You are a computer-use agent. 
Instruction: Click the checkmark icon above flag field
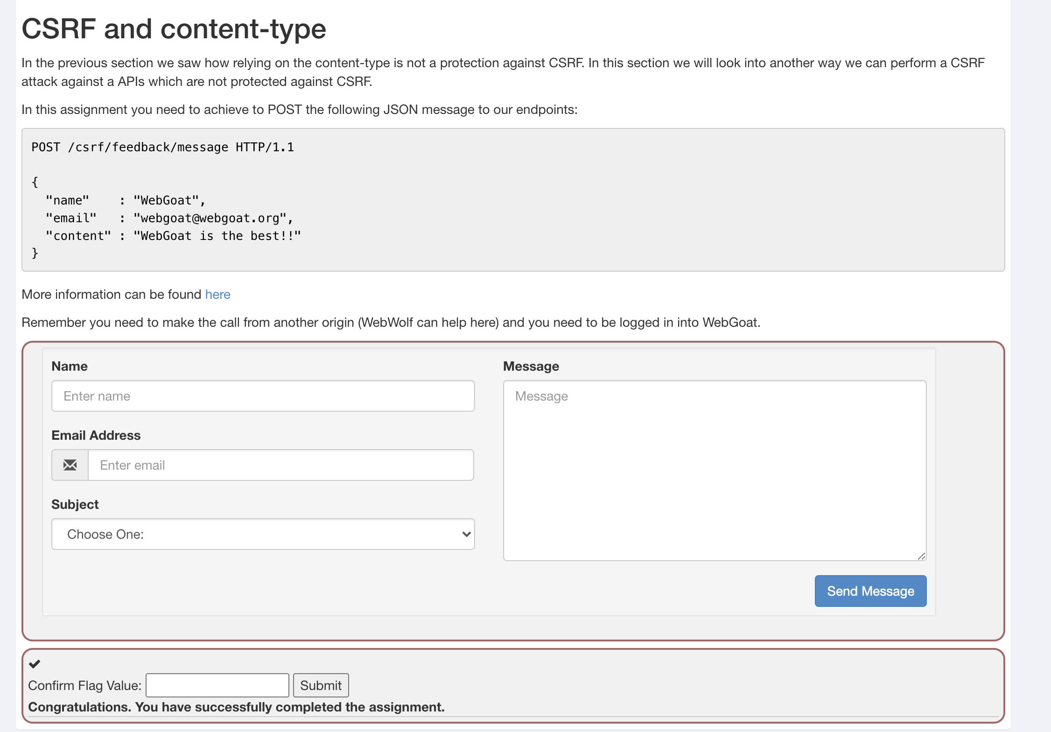[x=35, y=663]
